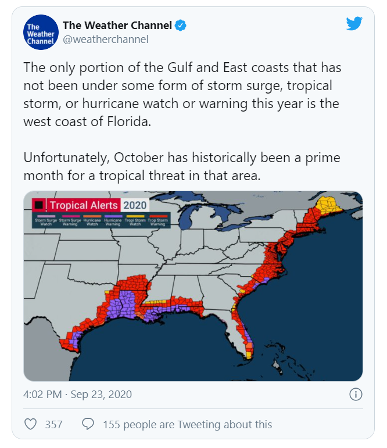Screen dimensions: 387x448
Task: Click the blue verified checkmark badge
Action: point(180,26)
